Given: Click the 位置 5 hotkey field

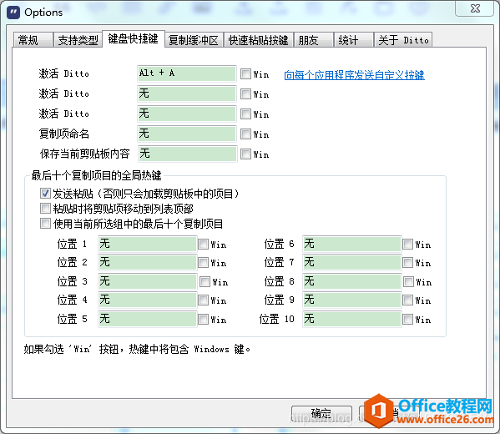Looking at the screenshot, I should (x=147, y=319).
